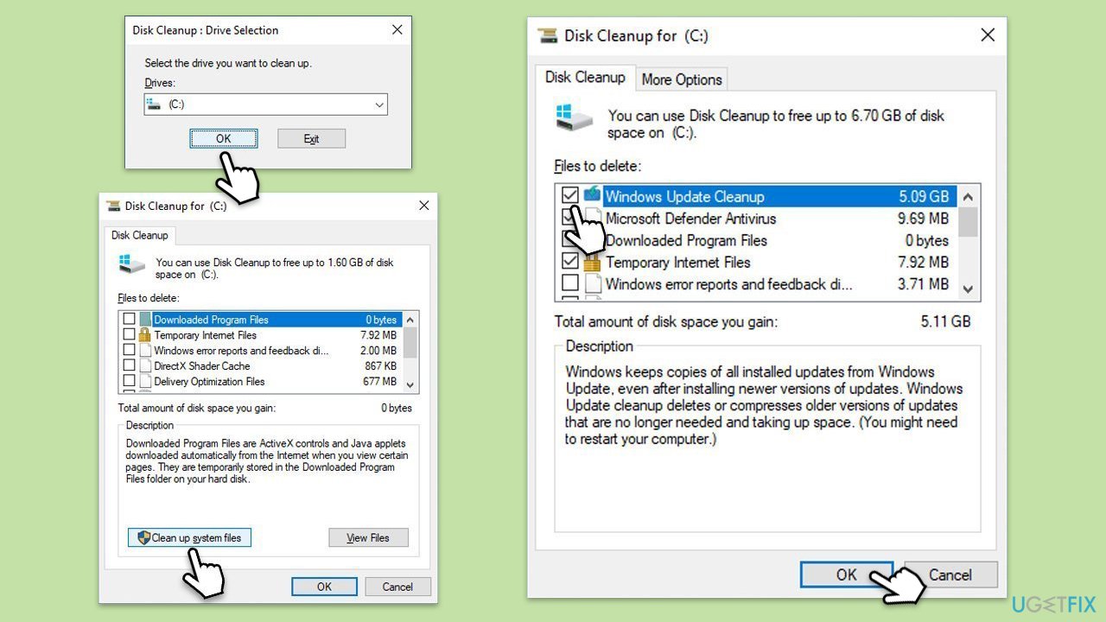Check Temporary Internet Files in left list

coord(129,335)
